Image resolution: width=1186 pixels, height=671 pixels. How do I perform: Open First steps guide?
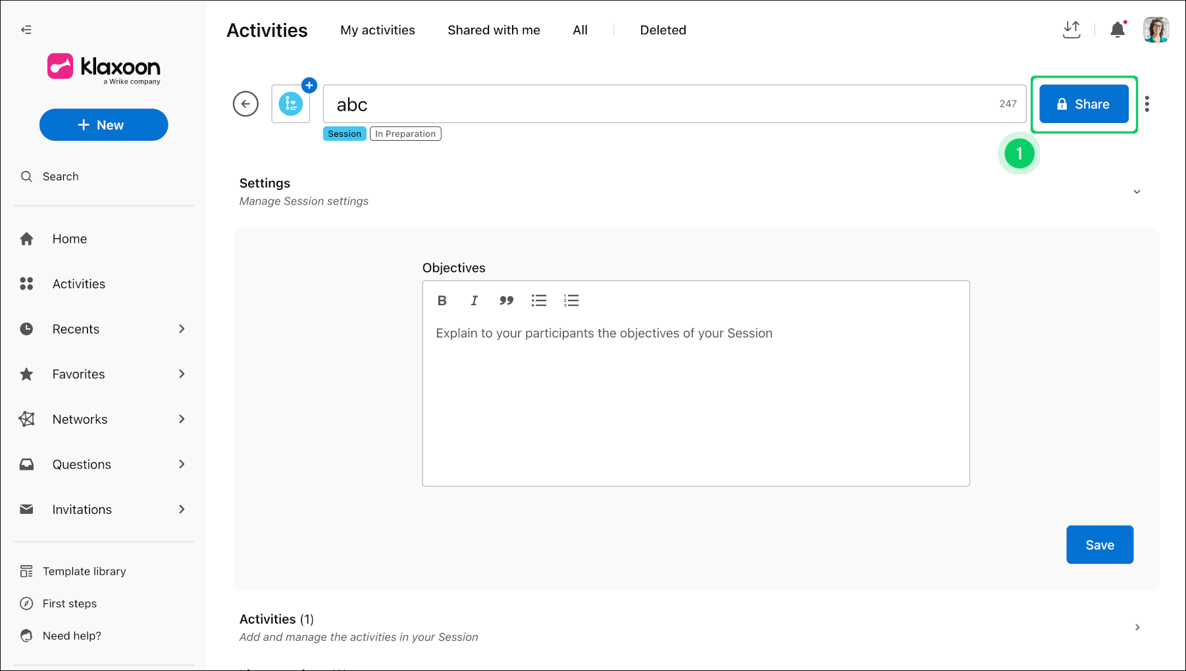(x=70, y=603)
